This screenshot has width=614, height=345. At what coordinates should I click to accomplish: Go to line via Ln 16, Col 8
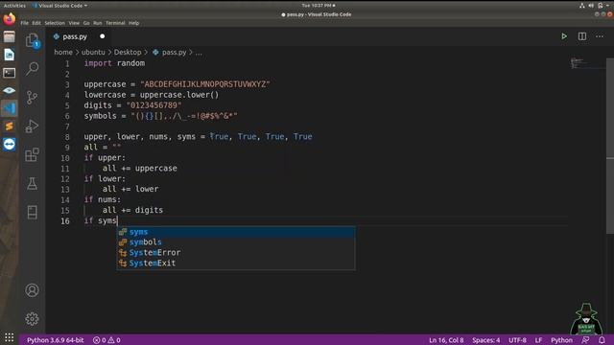click(446, 340)
